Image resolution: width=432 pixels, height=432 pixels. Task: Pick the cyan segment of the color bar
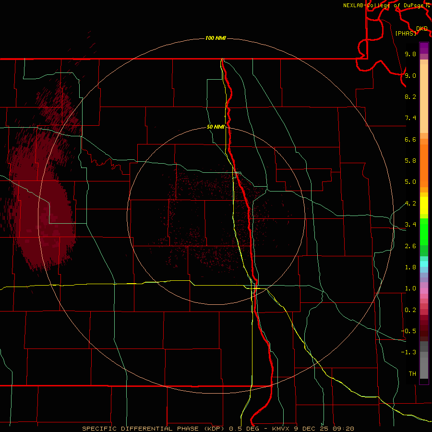(424, 264)
